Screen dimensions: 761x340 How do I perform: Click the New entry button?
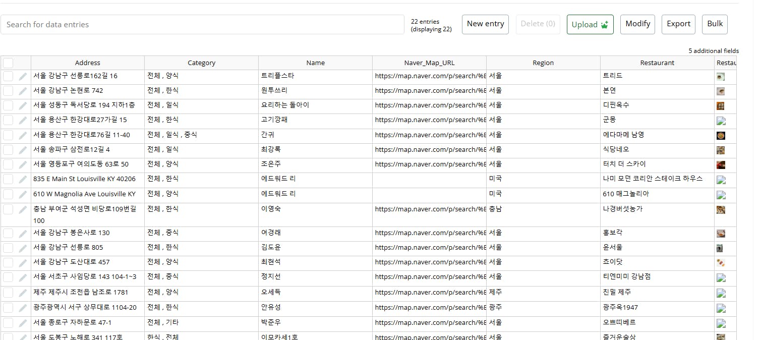(x=485, y=24)
